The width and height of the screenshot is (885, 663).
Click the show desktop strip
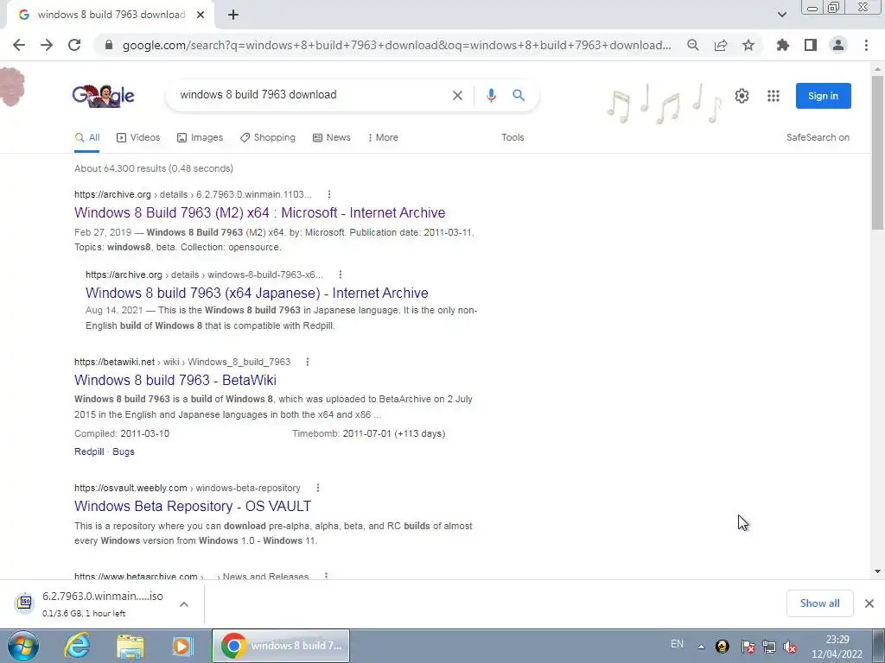(x=878, y=646)
